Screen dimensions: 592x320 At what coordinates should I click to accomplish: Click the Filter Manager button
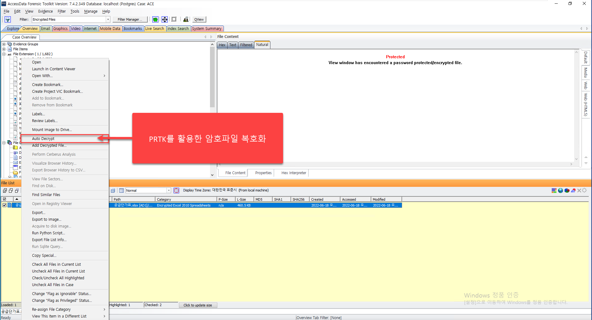130,19
